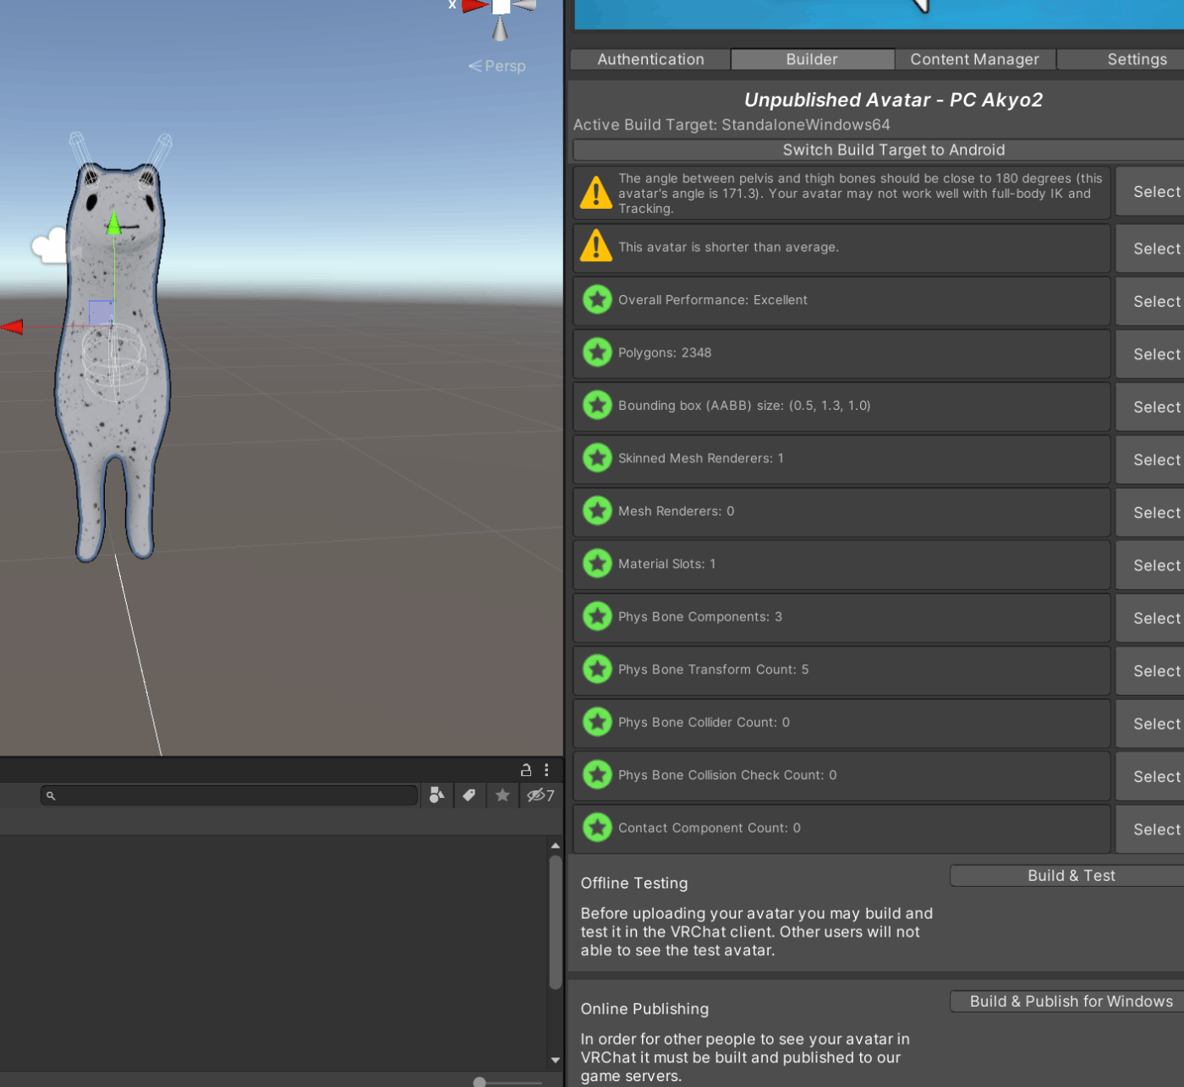This screenshot has height=1087, width=1184.
Task: Toggle hidden packages visibility eye icon
Action: tap(540, 795)
